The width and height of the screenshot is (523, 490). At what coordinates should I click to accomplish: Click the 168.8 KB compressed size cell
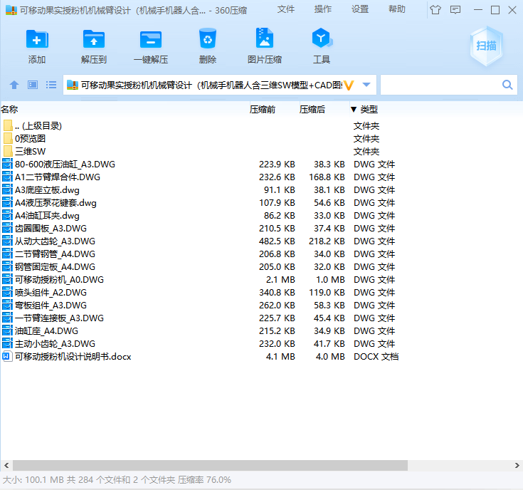click(x=327, y=177)
